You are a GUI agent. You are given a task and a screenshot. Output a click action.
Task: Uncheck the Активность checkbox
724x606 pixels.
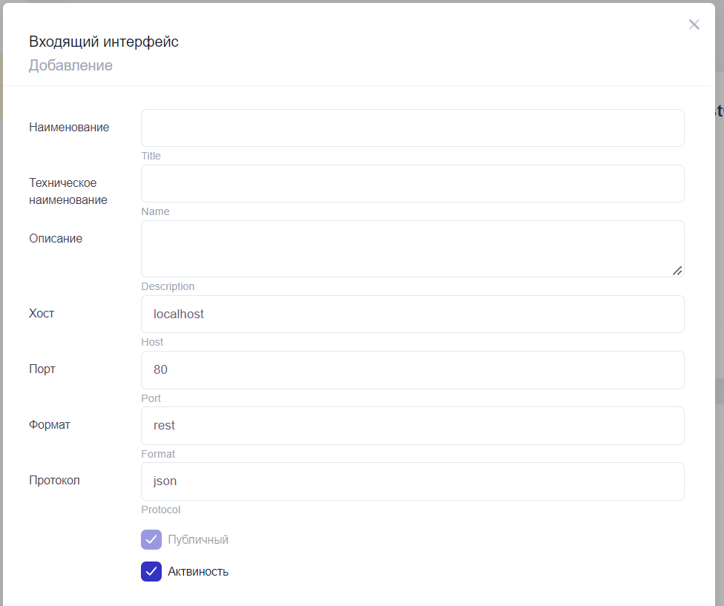coord(151,572)
